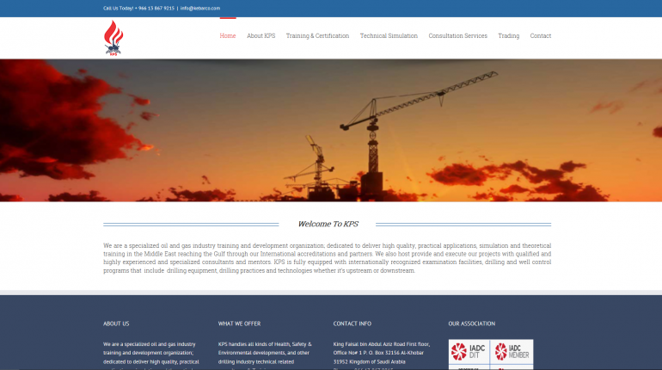Select Consultation Services in navigation
662x370 pixels.
(457, 36)
